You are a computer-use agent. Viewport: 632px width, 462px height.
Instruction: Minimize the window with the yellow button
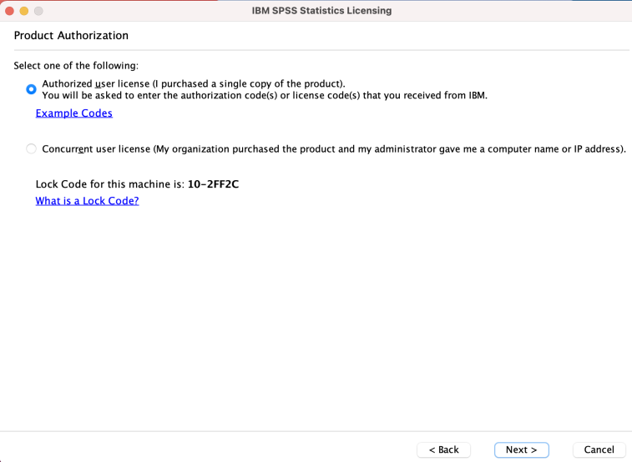click(24, 11)
